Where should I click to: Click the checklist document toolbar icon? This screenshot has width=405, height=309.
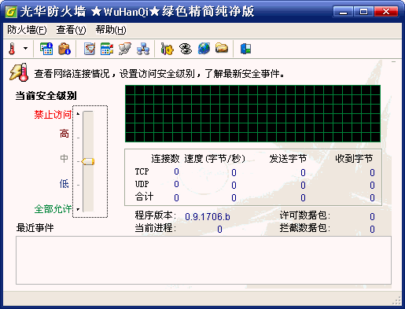tap(90, 49)
